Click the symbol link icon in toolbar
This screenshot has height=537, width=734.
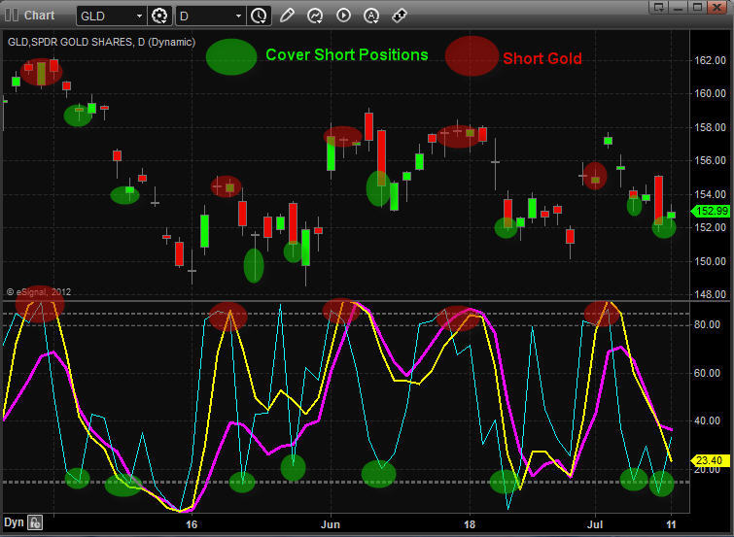click(x=400, y=16)
